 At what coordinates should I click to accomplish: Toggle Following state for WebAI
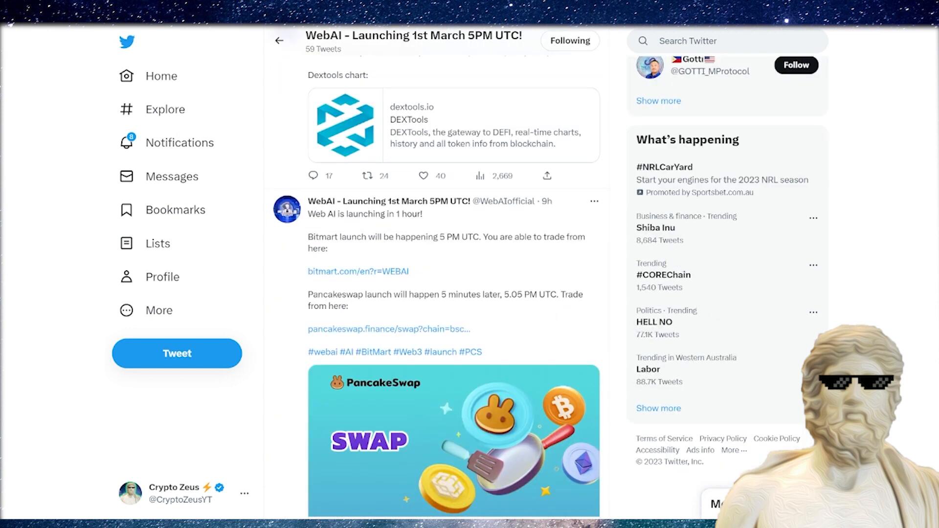[570, 41]
